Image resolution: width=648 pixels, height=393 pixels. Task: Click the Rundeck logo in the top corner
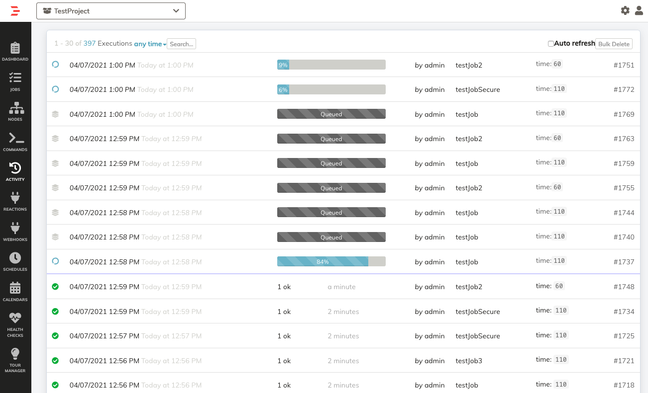point(15,10)
